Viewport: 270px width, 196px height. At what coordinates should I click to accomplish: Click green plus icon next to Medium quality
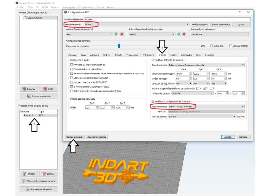click(179, 34)
